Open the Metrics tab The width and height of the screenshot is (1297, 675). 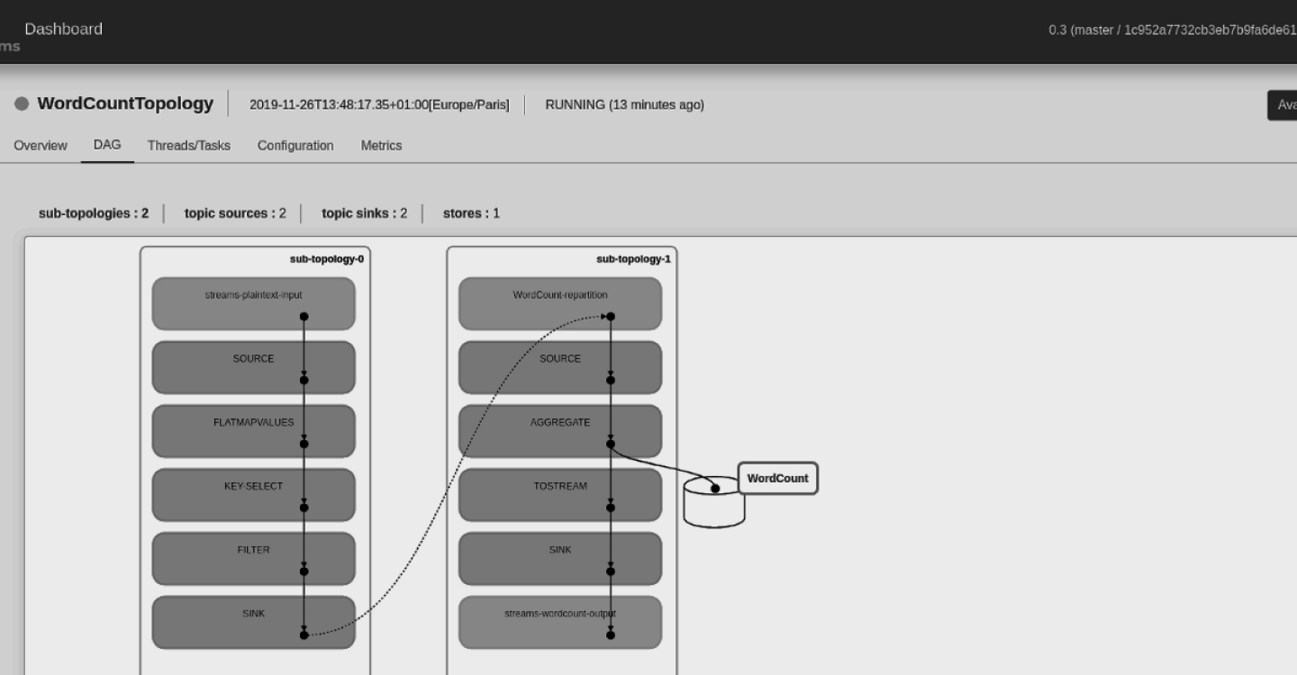(x=381, y=145)
